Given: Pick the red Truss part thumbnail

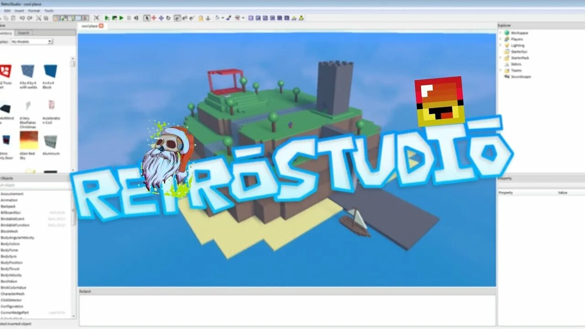Looking at the screenshot, I should coord(5,71).
